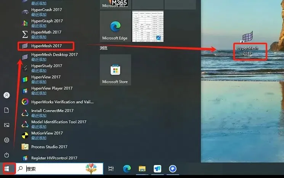Open Settings gear in Start sidebar
The height and width of the screenshot is (178, 284).
[7, 140]
